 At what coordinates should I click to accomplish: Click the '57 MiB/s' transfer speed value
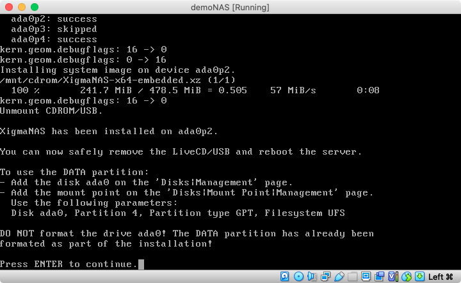point(293,90)
